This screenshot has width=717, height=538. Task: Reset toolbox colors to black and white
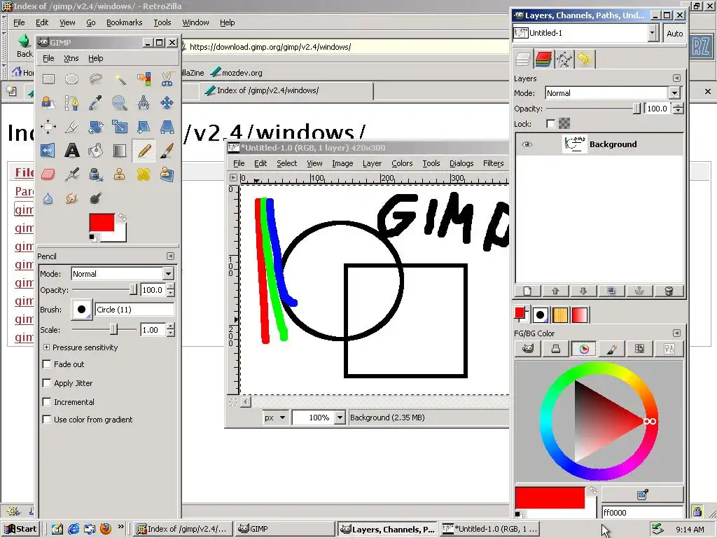pyautogui.click(x=93, y=237)
